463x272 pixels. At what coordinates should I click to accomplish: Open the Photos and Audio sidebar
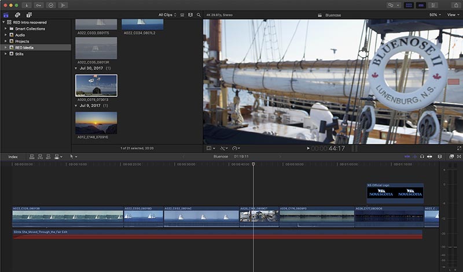(x=17, y=15)
